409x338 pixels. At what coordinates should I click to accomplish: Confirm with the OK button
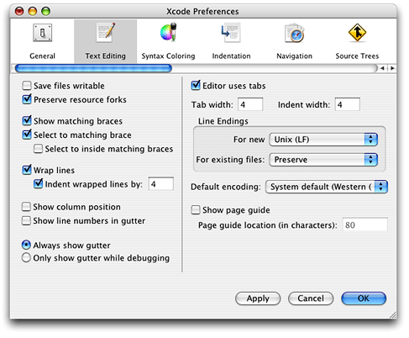[364, 298]
